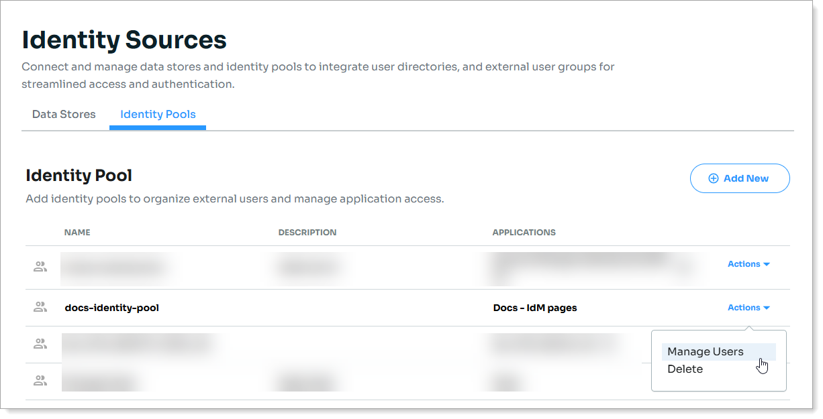Select Manage Users from the Actions menu

click(705, 351)
